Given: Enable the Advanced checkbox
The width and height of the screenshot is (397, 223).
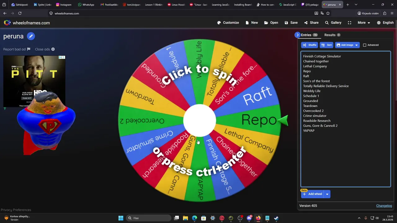Looking at the screenshot, I should point(365,45).
